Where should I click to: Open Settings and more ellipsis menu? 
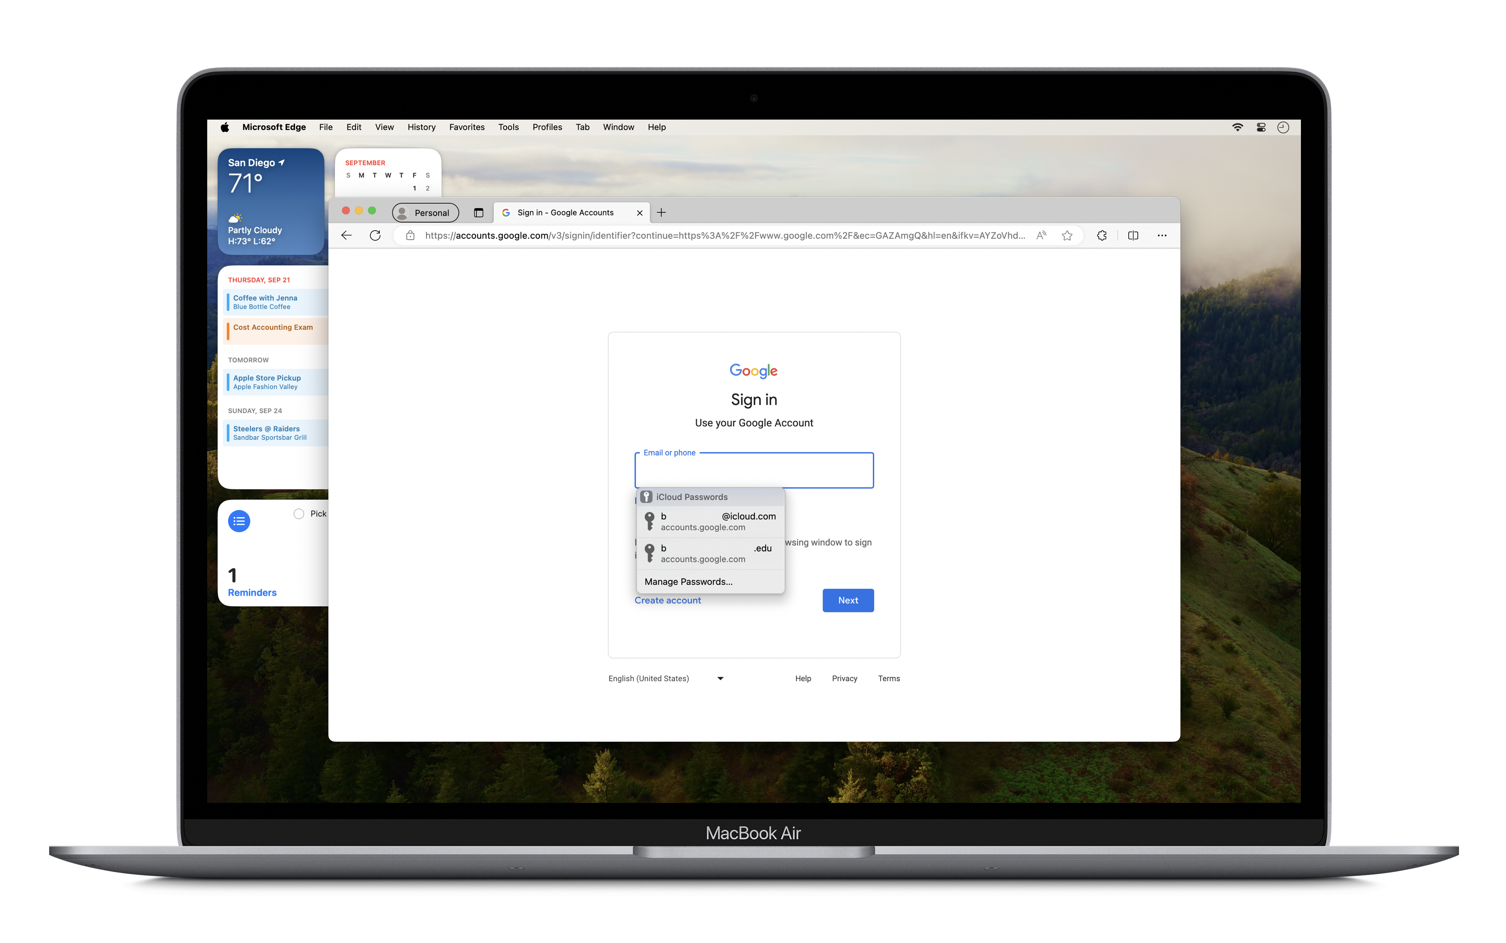point(1162,235)
